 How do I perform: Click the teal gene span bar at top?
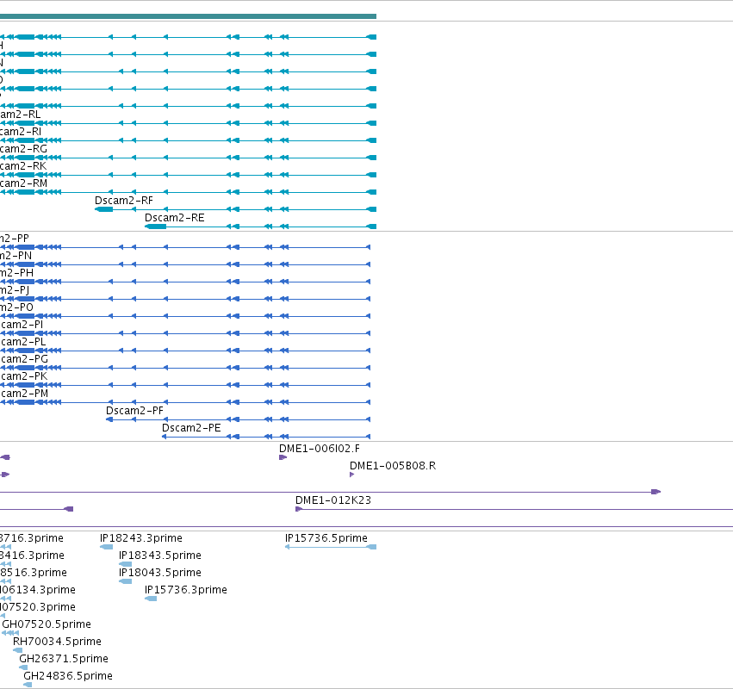click(188, 16)
